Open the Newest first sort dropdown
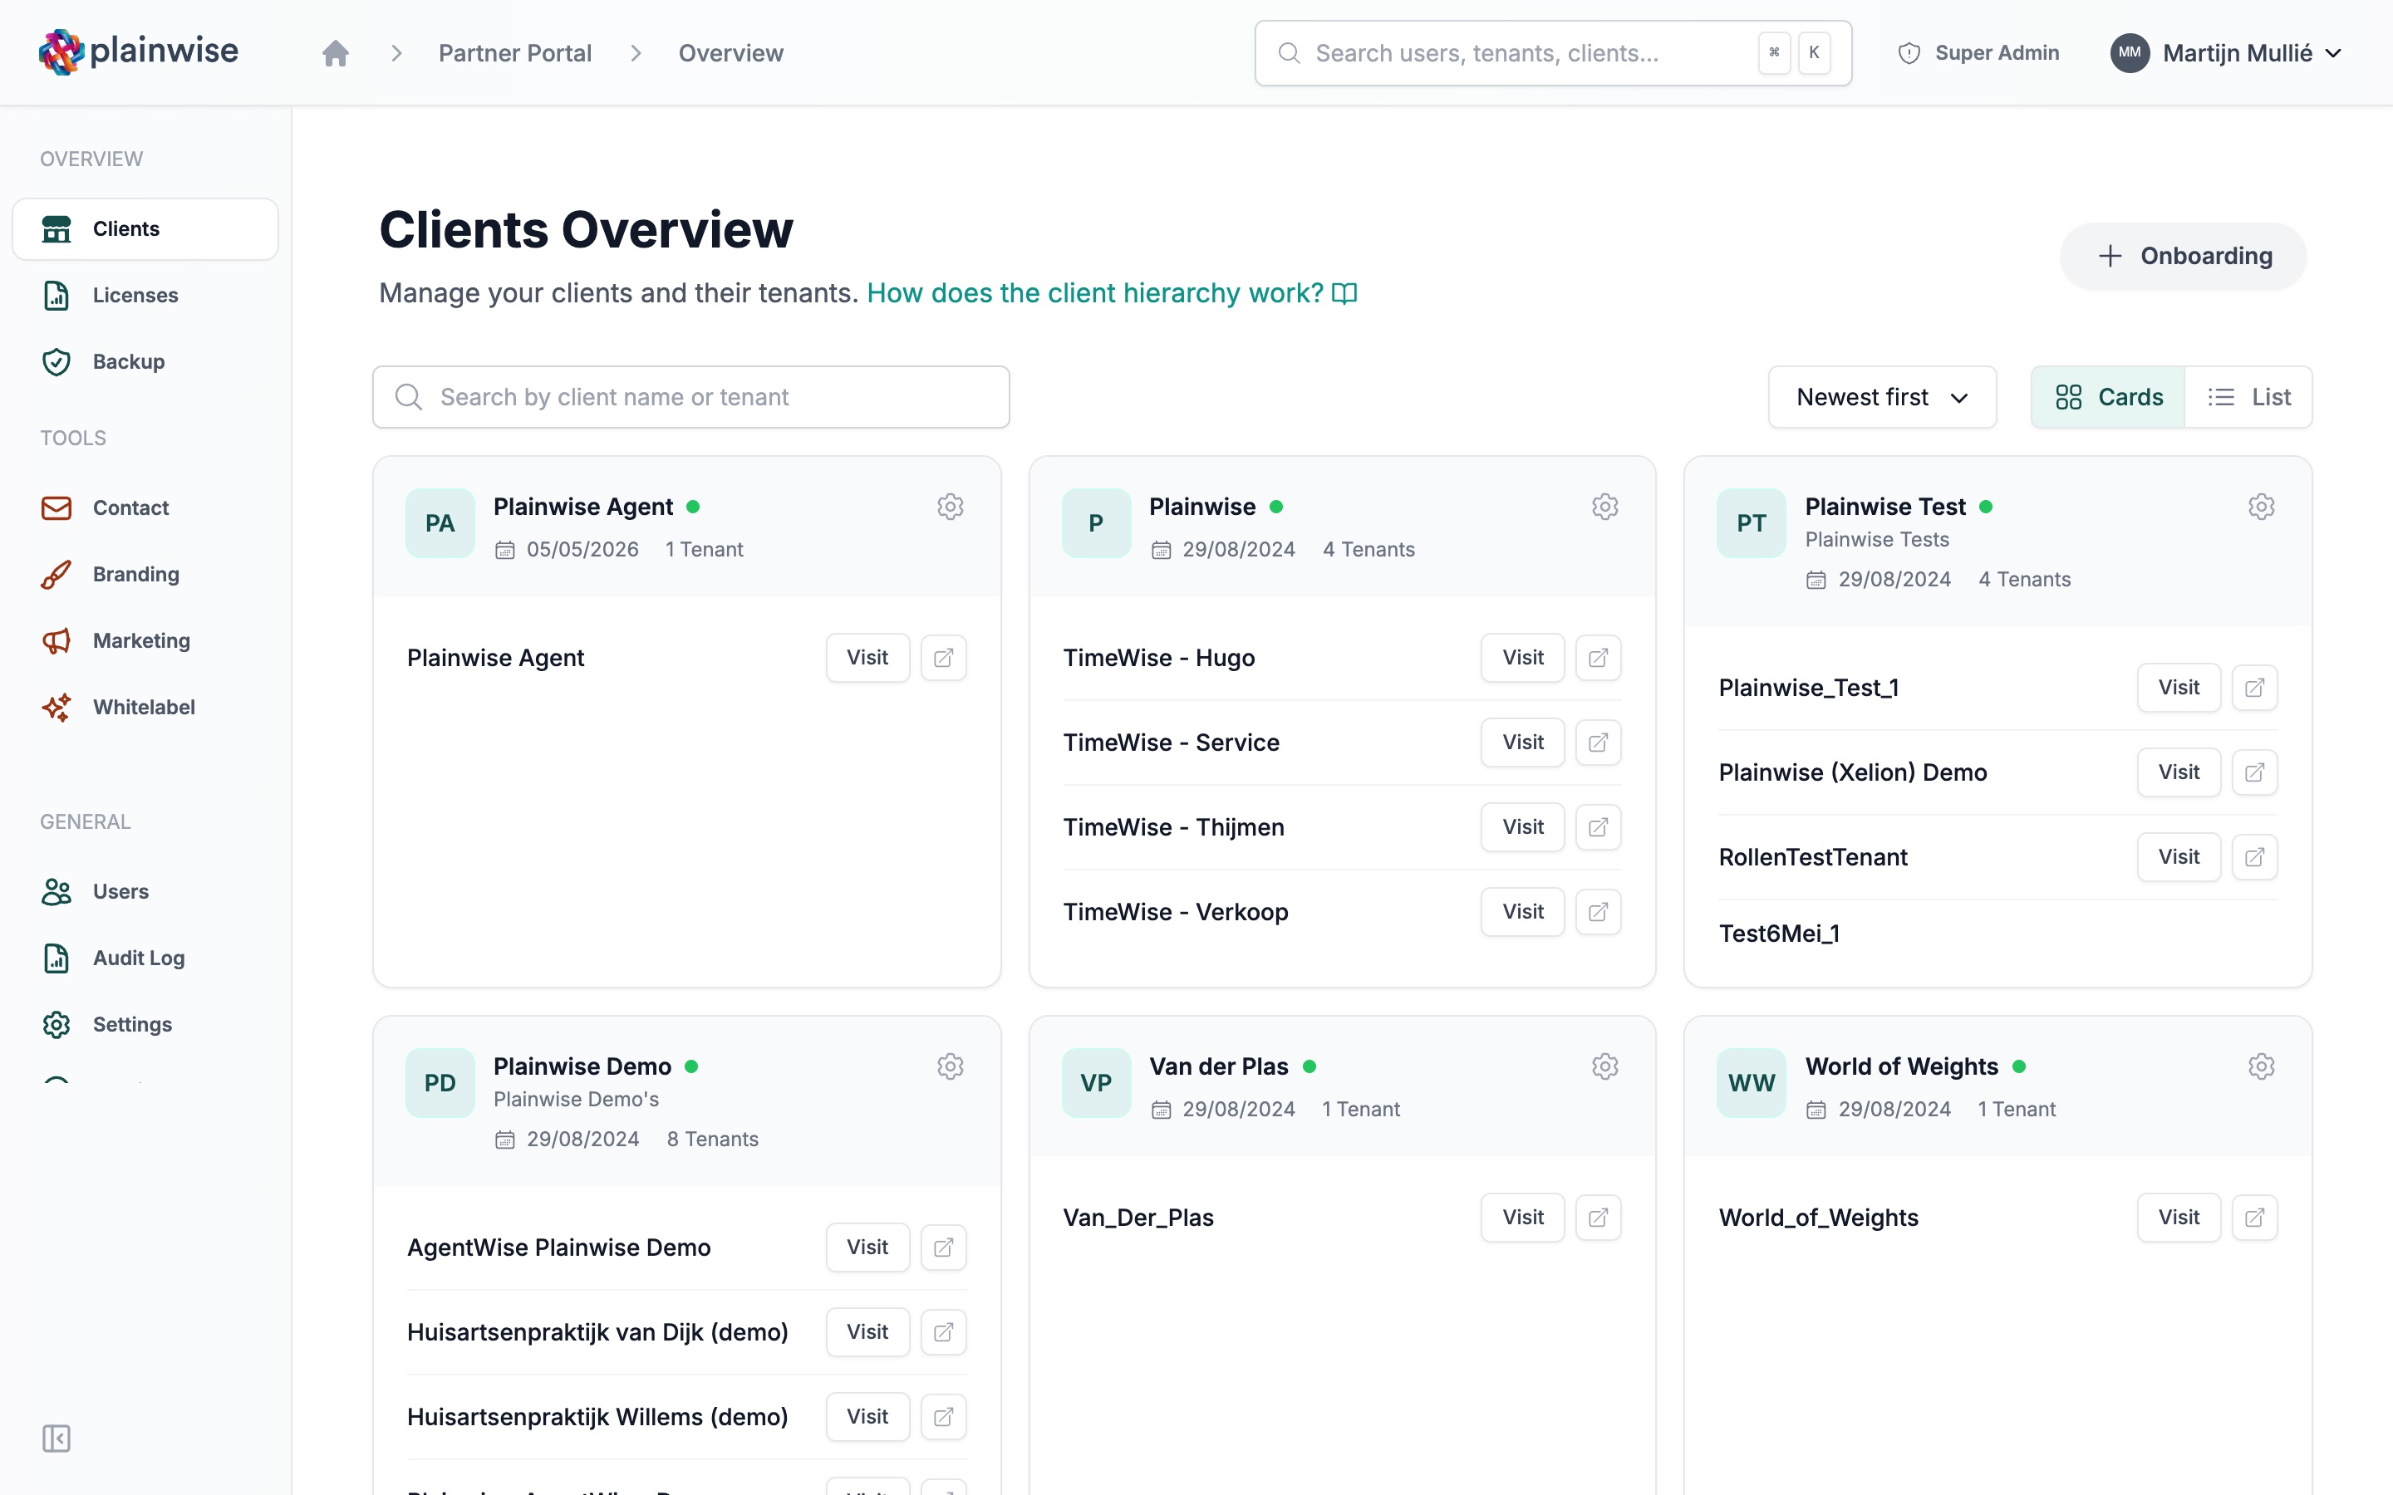This screenshot has height=1495, width=2393. (x=1882, y=396)
